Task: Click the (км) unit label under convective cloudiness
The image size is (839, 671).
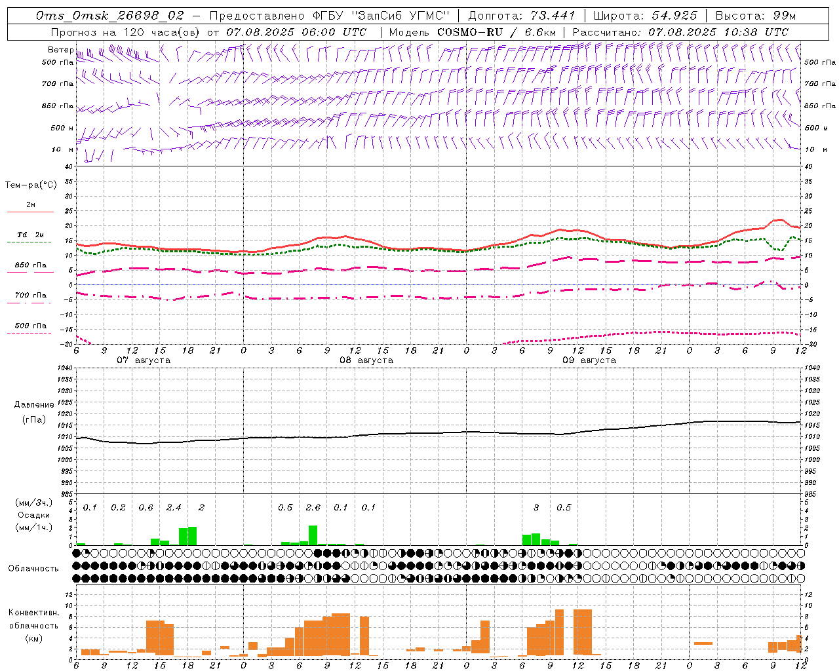Action: pos(33,638)
